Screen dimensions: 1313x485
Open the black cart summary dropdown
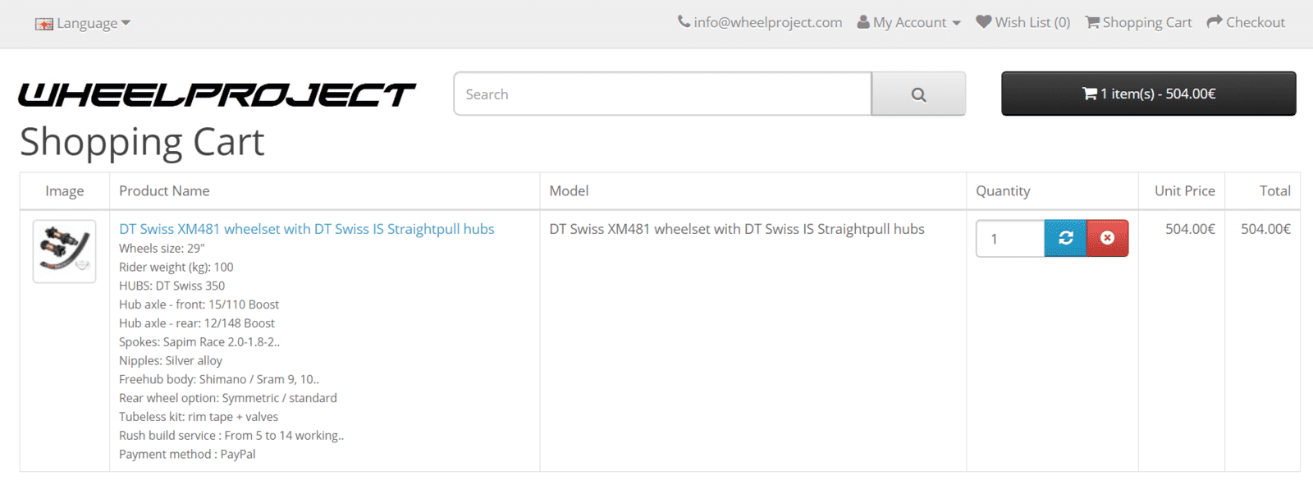1148,94
